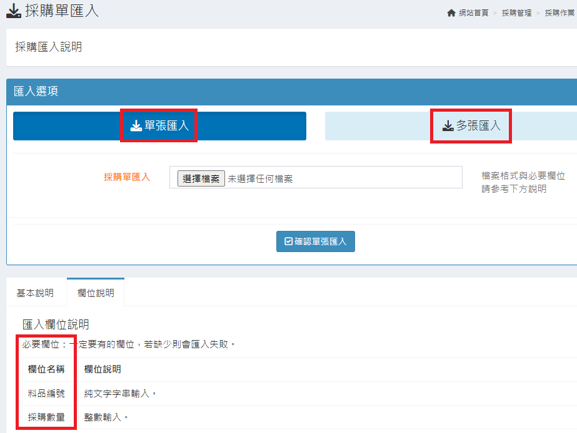Click the 匯入選項 panel header
Screen dimensions: 577x433
coord(36,91)
